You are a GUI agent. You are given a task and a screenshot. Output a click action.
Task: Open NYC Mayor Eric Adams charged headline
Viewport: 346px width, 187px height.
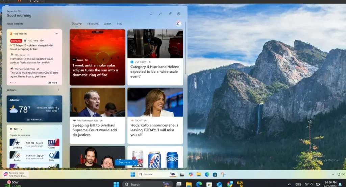click(x=32, y=47)
